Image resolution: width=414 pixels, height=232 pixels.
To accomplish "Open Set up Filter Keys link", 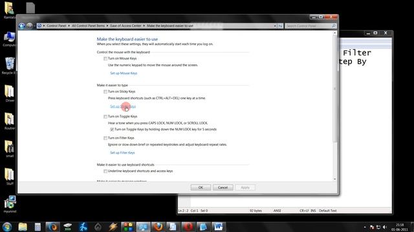I will click(x=122, y=153).
